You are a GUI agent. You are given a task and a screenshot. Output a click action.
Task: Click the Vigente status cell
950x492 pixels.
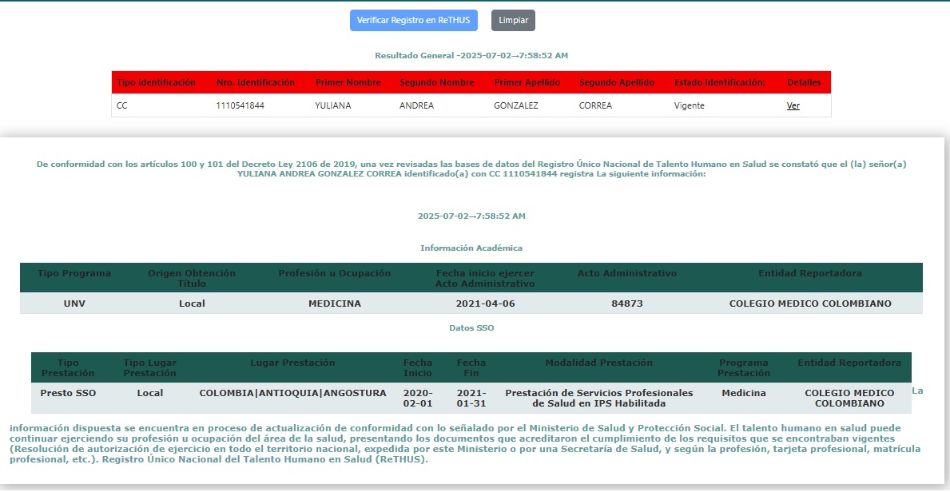pyautogui.click(x=689, y=105)
